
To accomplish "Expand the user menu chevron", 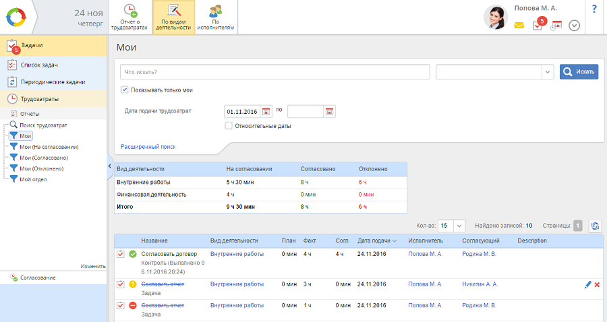I will coord(574,26).
